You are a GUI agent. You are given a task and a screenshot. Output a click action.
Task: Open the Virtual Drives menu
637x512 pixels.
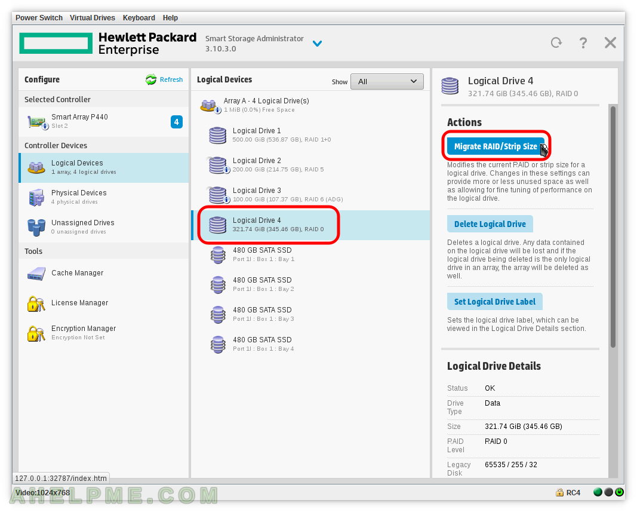point(92,18)
